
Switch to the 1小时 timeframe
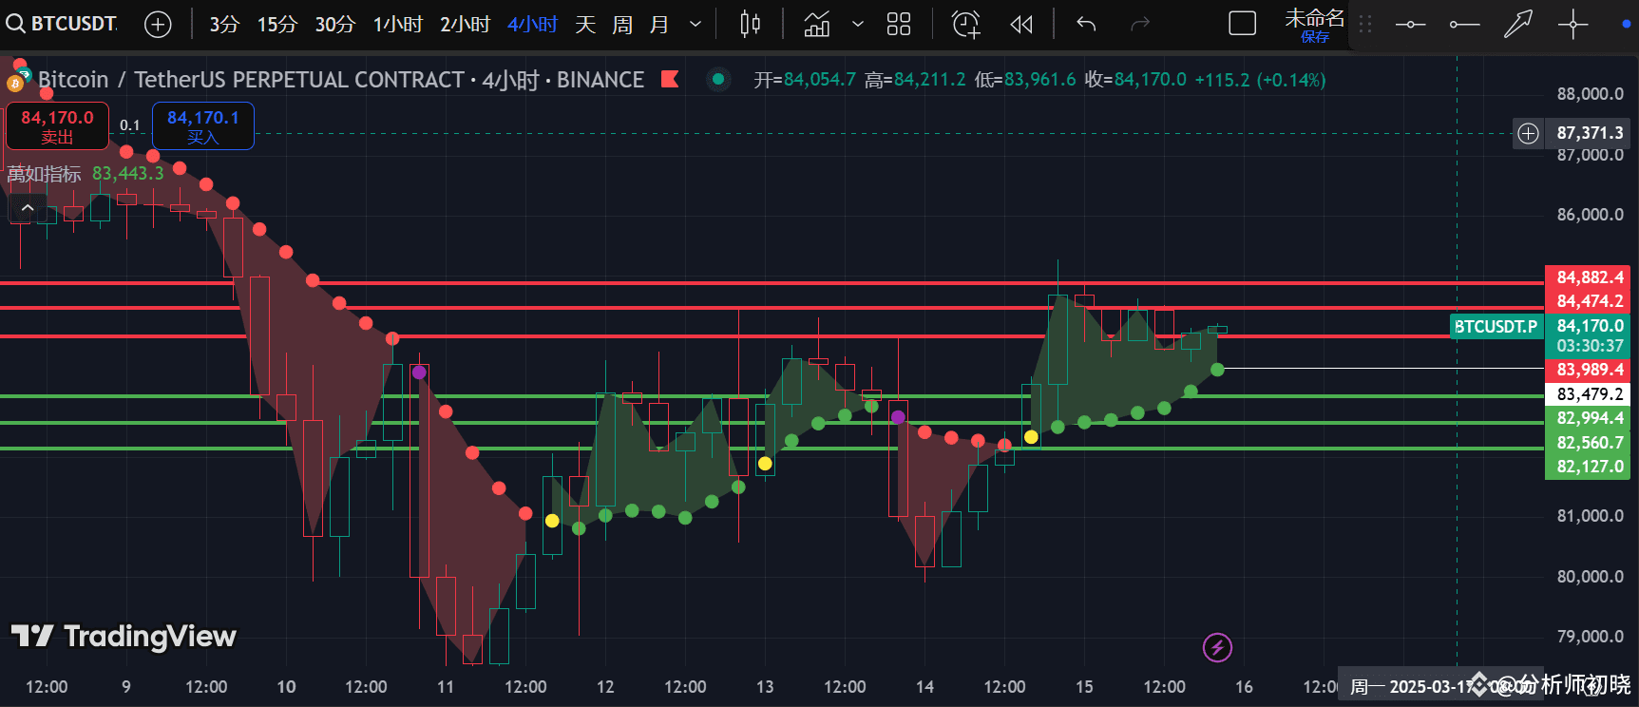(x=397, y=25)
